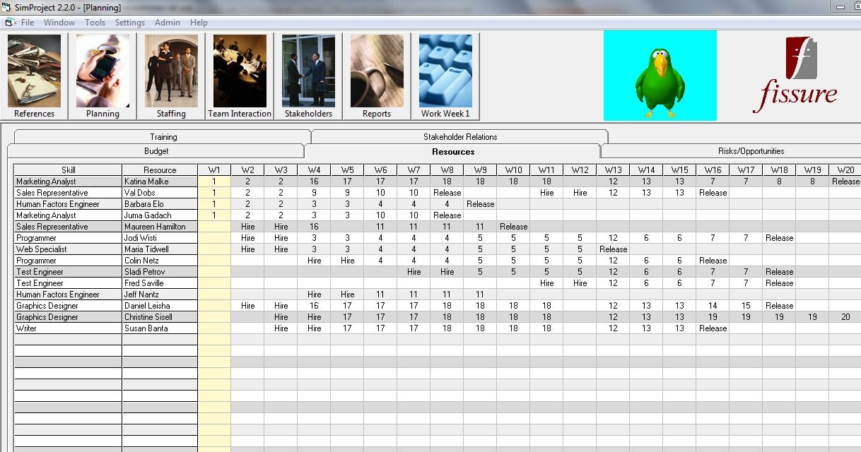The width and height of the screenshot is (861, 452).
Task: Click the green parrot assistant image
Action: pyautogui.click(x=660, y=76)
